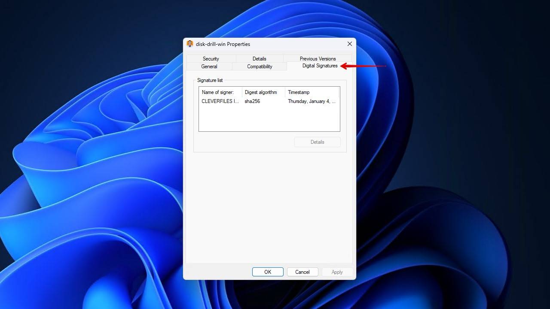Sort by Name of signer column header

pos(220,92)
